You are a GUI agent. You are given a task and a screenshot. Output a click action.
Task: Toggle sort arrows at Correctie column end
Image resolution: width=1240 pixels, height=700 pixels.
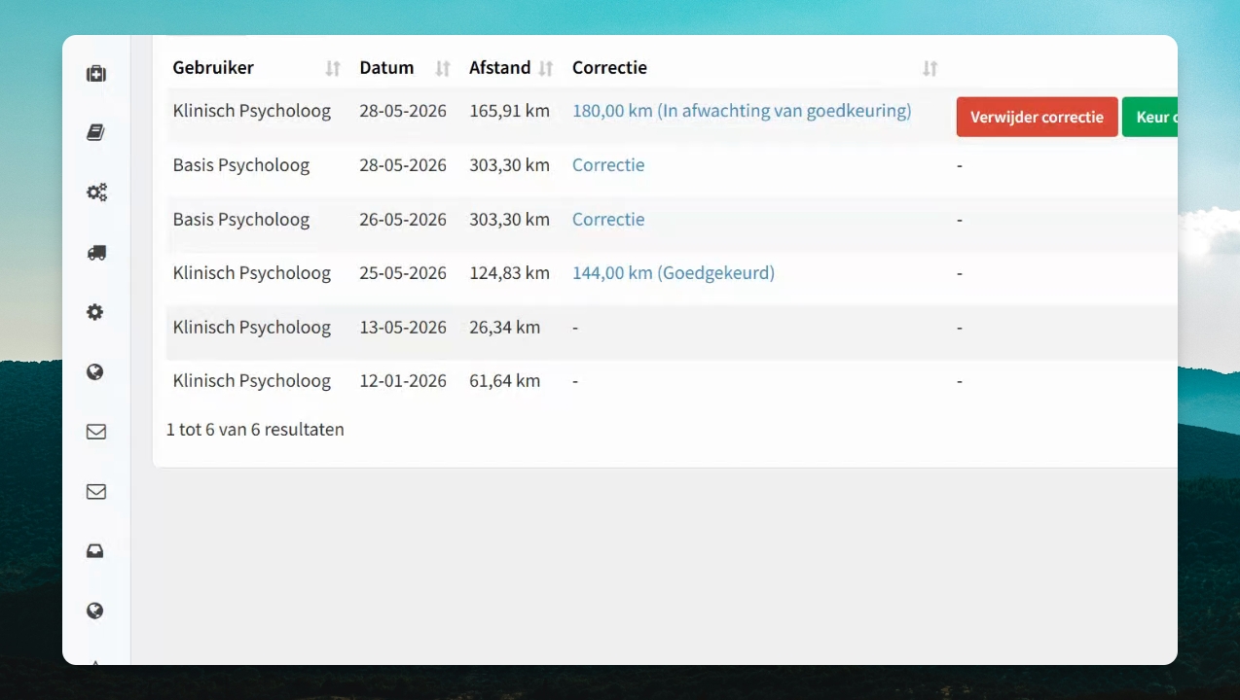click(x=930, y=68)
